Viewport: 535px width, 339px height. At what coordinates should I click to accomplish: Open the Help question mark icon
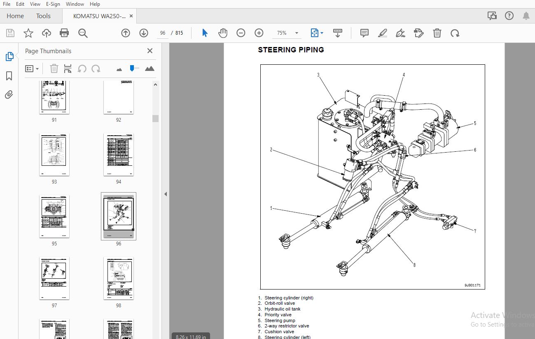(509, 16)
